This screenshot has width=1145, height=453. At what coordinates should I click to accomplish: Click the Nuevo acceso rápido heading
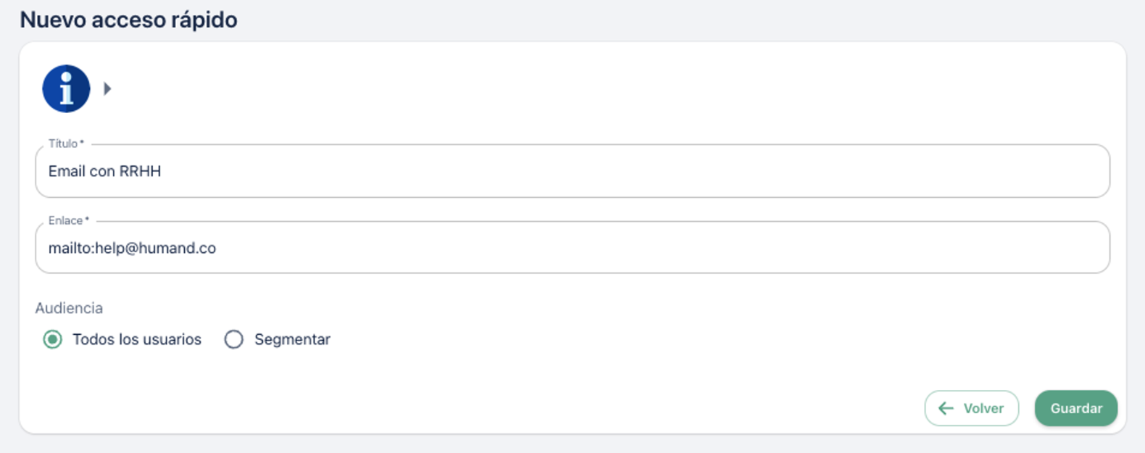128,20
